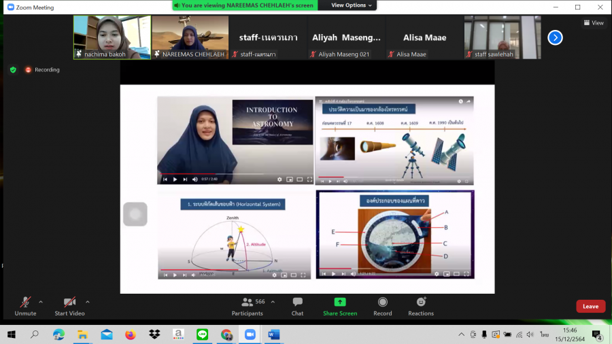This screenshot has width=612, height=344.
Task: Click the green encryption shield icon
Action: click(x=13, y=69)
